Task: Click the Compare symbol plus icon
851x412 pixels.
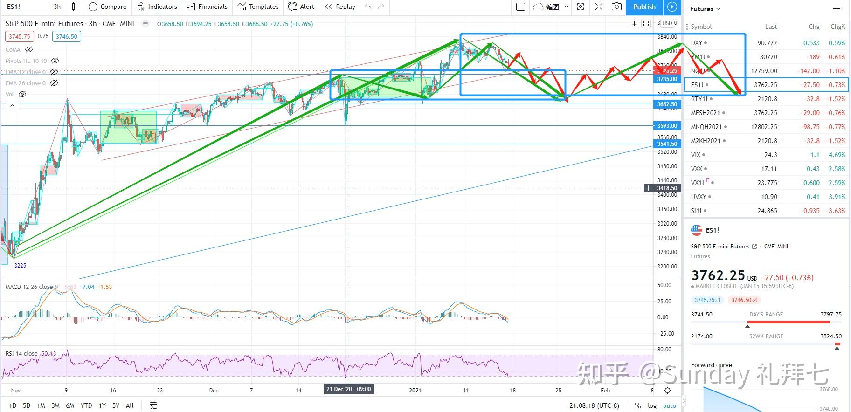Action: click(x=93, y=7)
